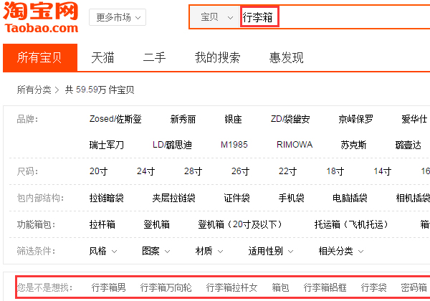Click the 所有分类 breadcrumb
The image size is (430, 301).
click(34, 90)
